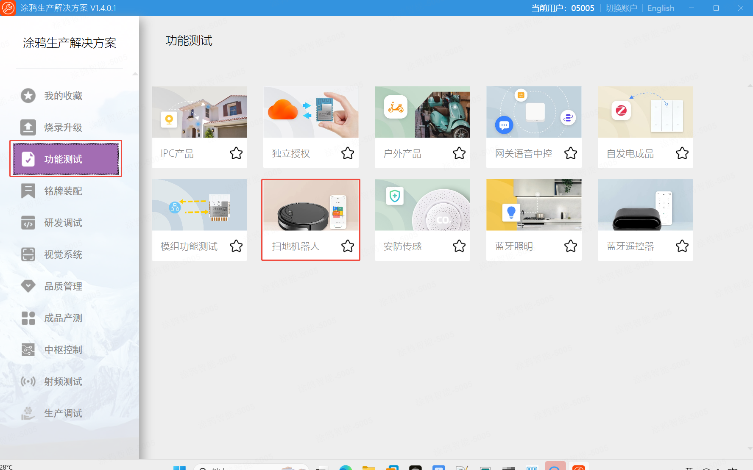Favorite the 独立授权 card with star
Viewport: 753px width, 470px height.
pos(348,153)
